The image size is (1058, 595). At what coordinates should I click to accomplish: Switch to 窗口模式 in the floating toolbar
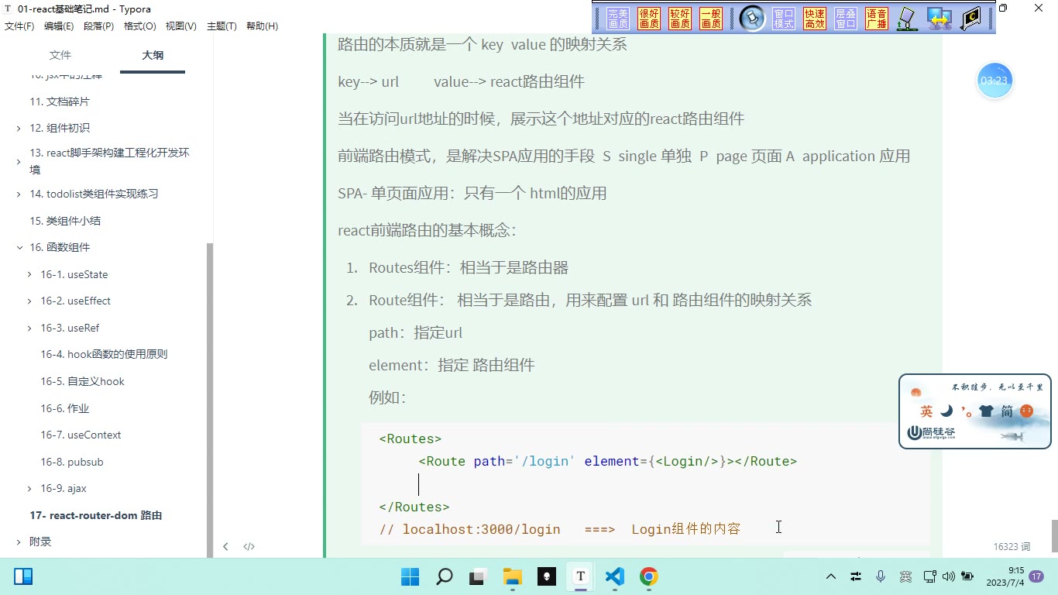click(784, 19)
